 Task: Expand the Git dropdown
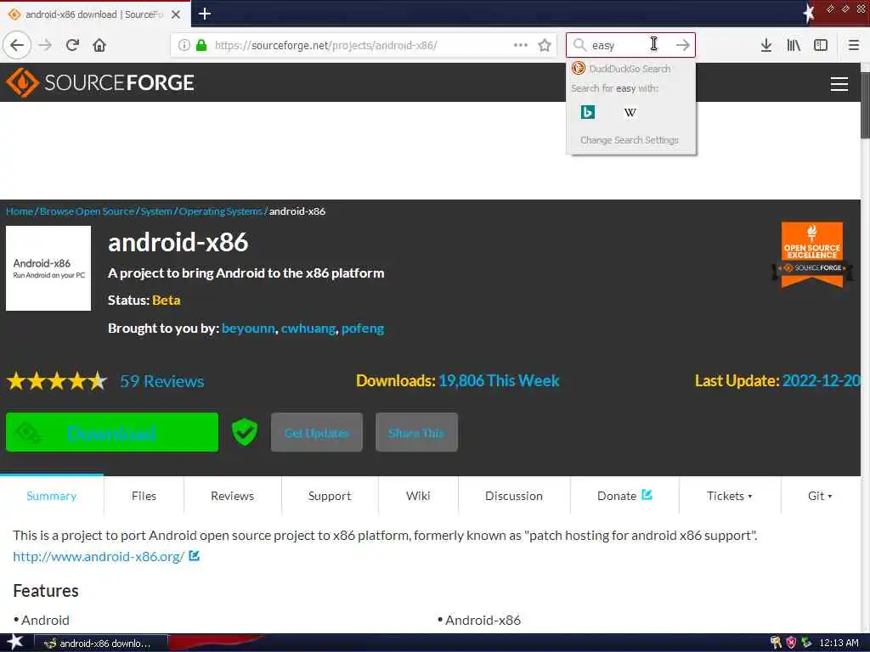click(x=820, y=496)
